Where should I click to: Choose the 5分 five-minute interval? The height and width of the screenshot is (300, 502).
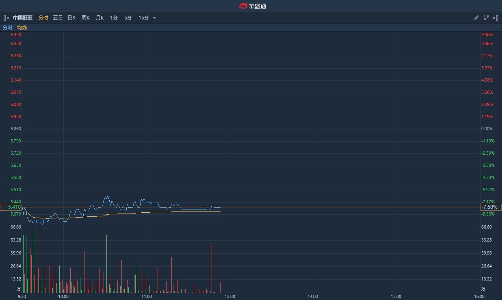tap(128, 18)
